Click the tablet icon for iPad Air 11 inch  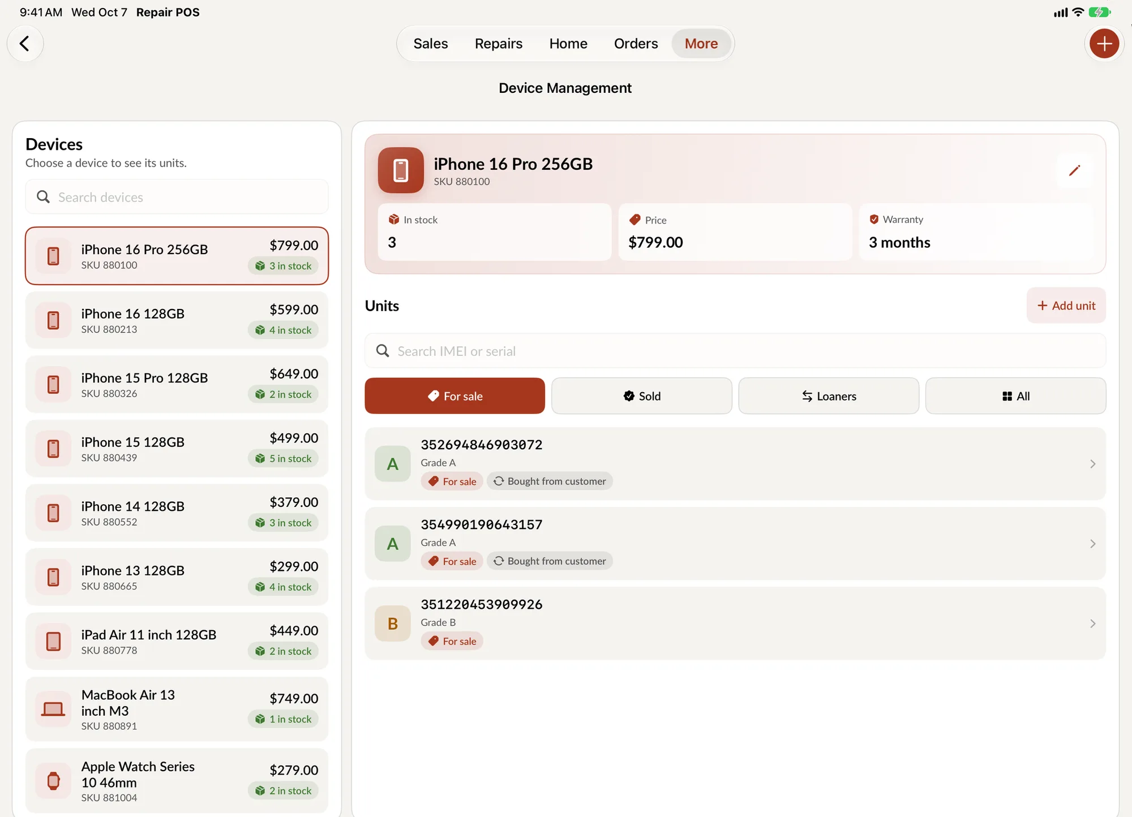coord(53,641)
